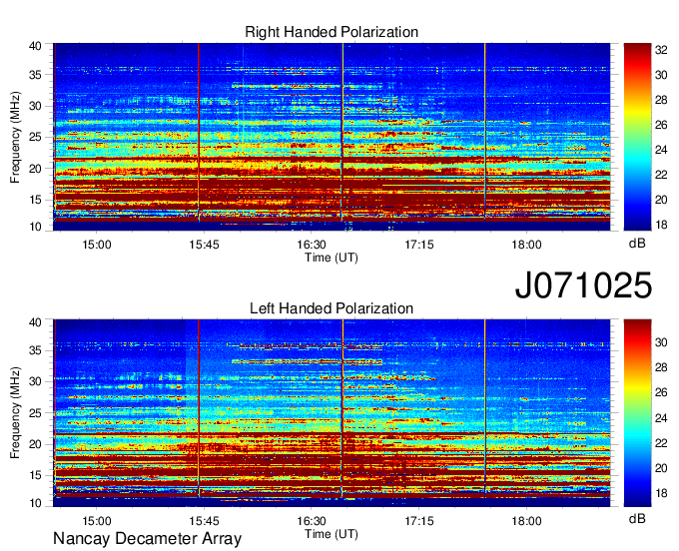Click the 40 MHz tick on top plot
Screen dimensions: 679x551
(36, 46)
